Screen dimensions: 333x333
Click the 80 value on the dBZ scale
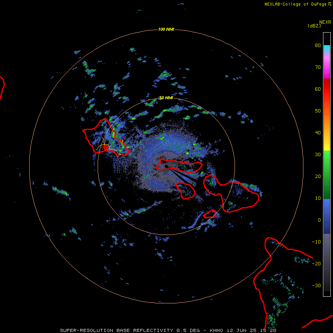coord(318,46)
